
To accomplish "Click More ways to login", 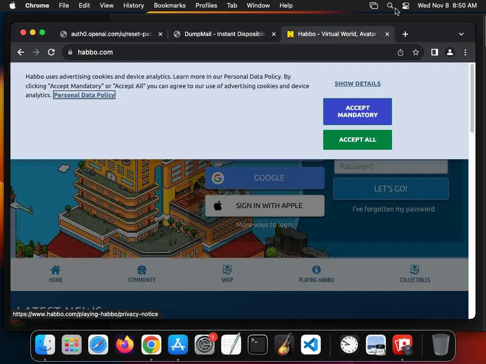I will [264, 225].
